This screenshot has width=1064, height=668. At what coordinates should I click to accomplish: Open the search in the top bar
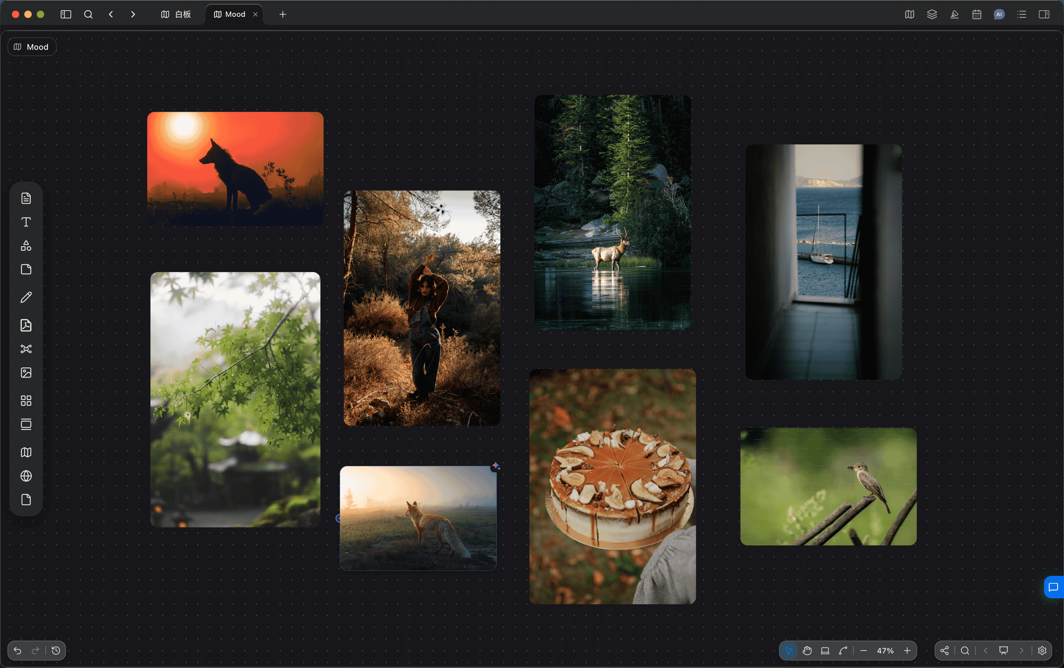88,14
